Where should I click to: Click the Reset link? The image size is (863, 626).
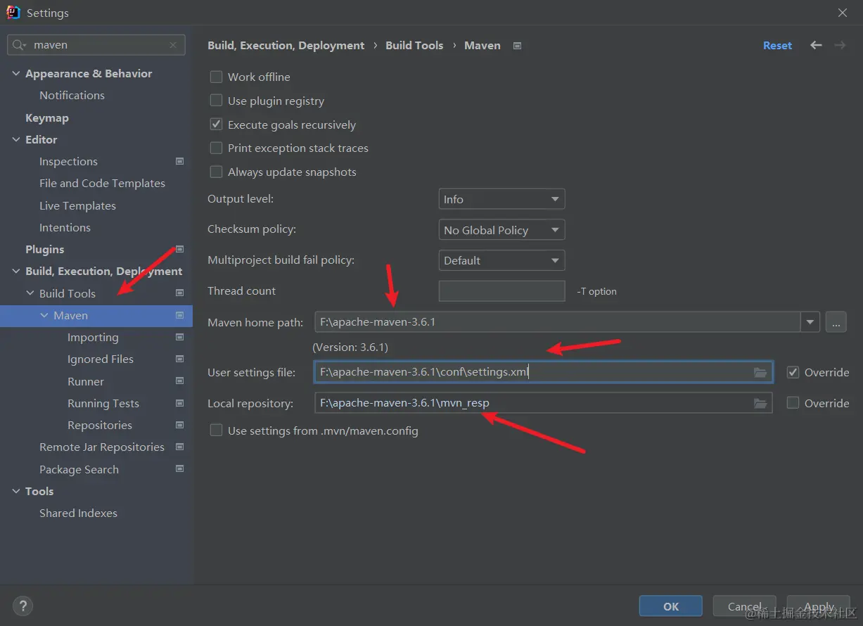tap(777, 45)
